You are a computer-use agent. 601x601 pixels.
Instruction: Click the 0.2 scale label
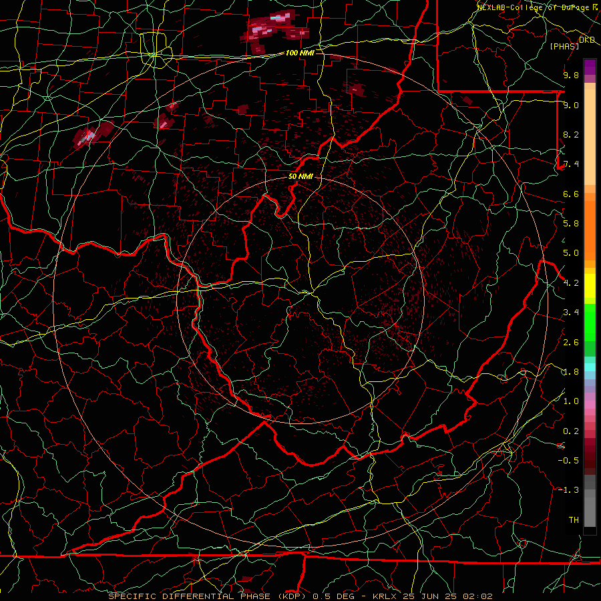[571, 431]
